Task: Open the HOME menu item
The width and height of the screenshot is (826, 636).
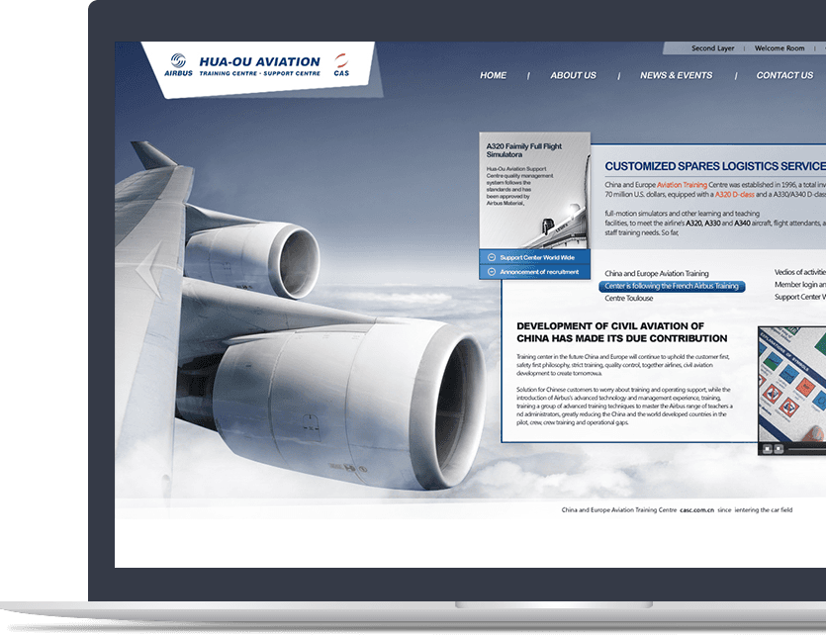Action: 493,75
